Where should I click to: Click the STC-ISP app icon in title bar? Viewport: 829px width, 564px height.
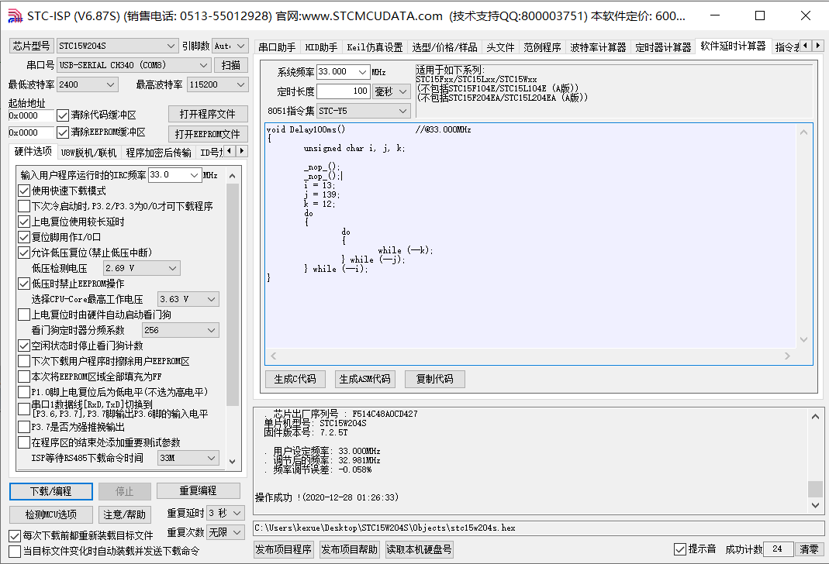[15, 15]
